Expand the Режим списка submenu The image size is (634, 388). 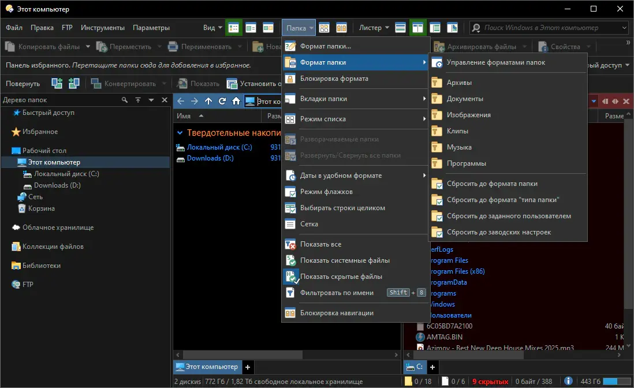[356, 119]
